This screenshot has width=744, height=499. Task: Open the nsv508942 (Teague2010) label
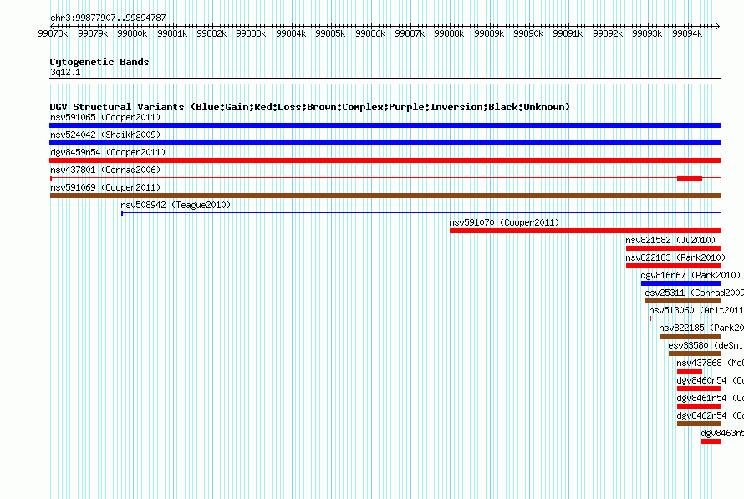(176, 205)
